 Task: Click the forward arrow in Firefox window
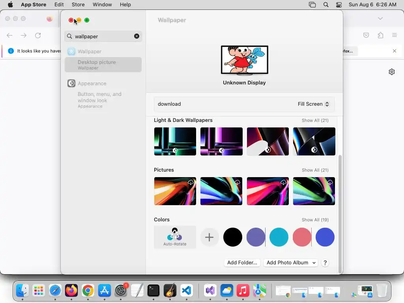24,35
